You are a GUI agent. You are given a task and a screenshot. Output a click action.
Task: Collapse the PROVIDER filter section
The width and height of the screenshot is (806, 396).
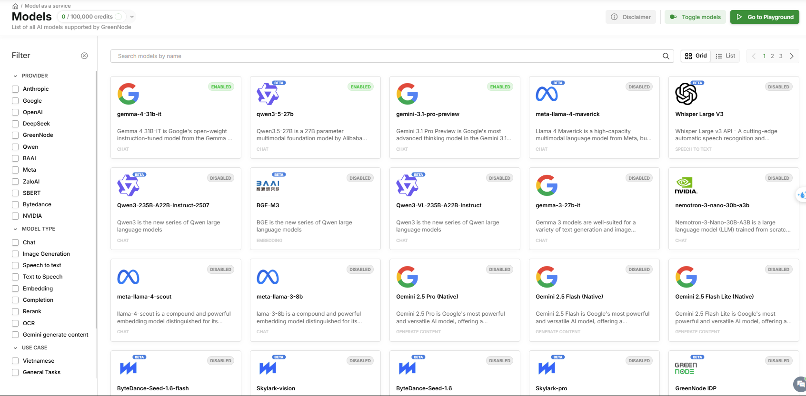tap(15, 76)
